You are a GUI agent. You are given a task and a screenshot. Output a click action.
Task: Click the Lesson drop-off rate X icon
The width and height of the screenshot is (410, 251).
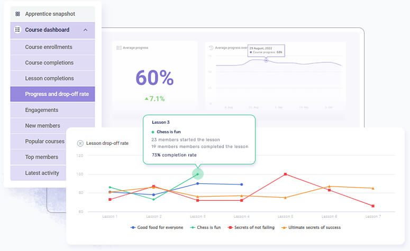coord(80,143)
